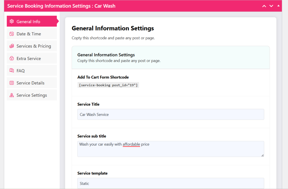Open the Services & Pricing tab
Image resolution: width=288 pixels, height=189 pixels.
pyautogui.click(x=32, y=46)
